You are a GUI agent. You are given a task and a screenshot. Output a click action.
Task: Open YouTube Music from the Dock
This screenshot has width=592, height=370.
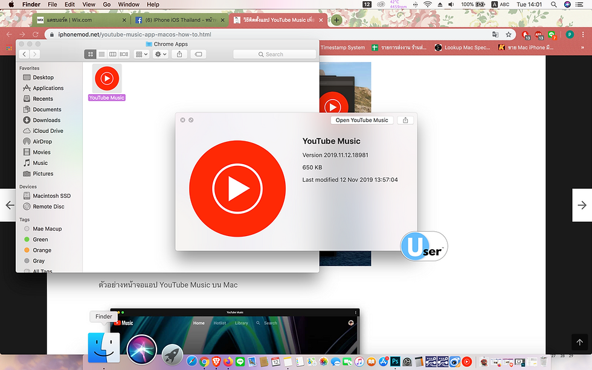[x=467, y=362]
